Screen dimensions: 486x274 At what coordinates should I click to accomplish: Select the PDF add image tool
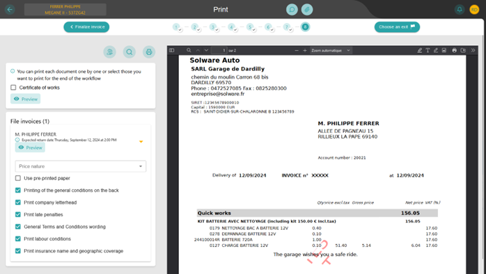click(444, 51)
